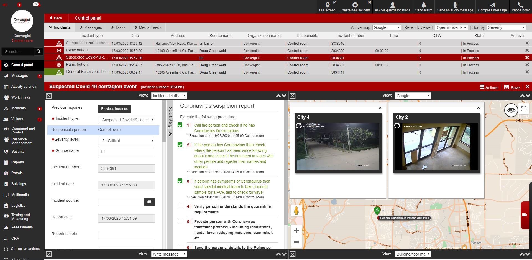Screen dimensions: 532x260
Task: Check step 4 Verify quarantine requirements
Action: pyautogui.click(x=180, y=206)
